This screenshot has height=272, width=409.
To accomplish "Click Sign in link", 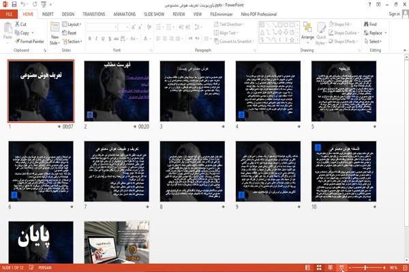I will [394, 14].
